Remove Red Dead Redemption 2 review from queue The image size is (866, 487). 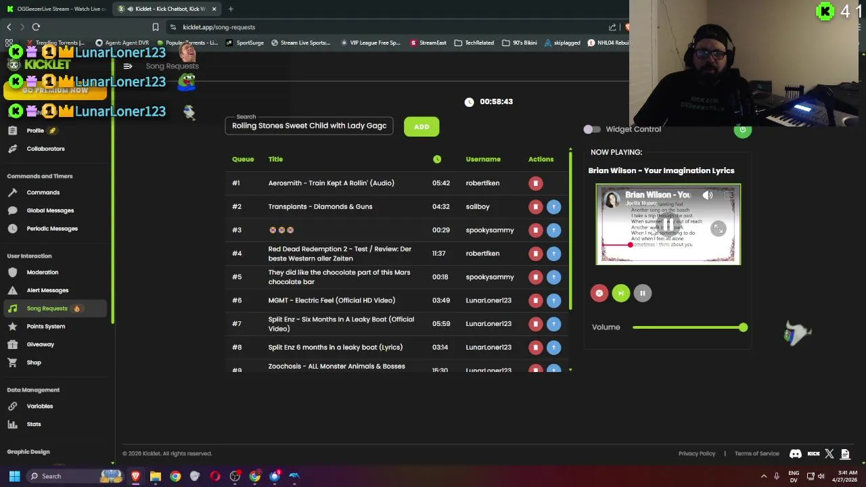click(x=535, y=254)
